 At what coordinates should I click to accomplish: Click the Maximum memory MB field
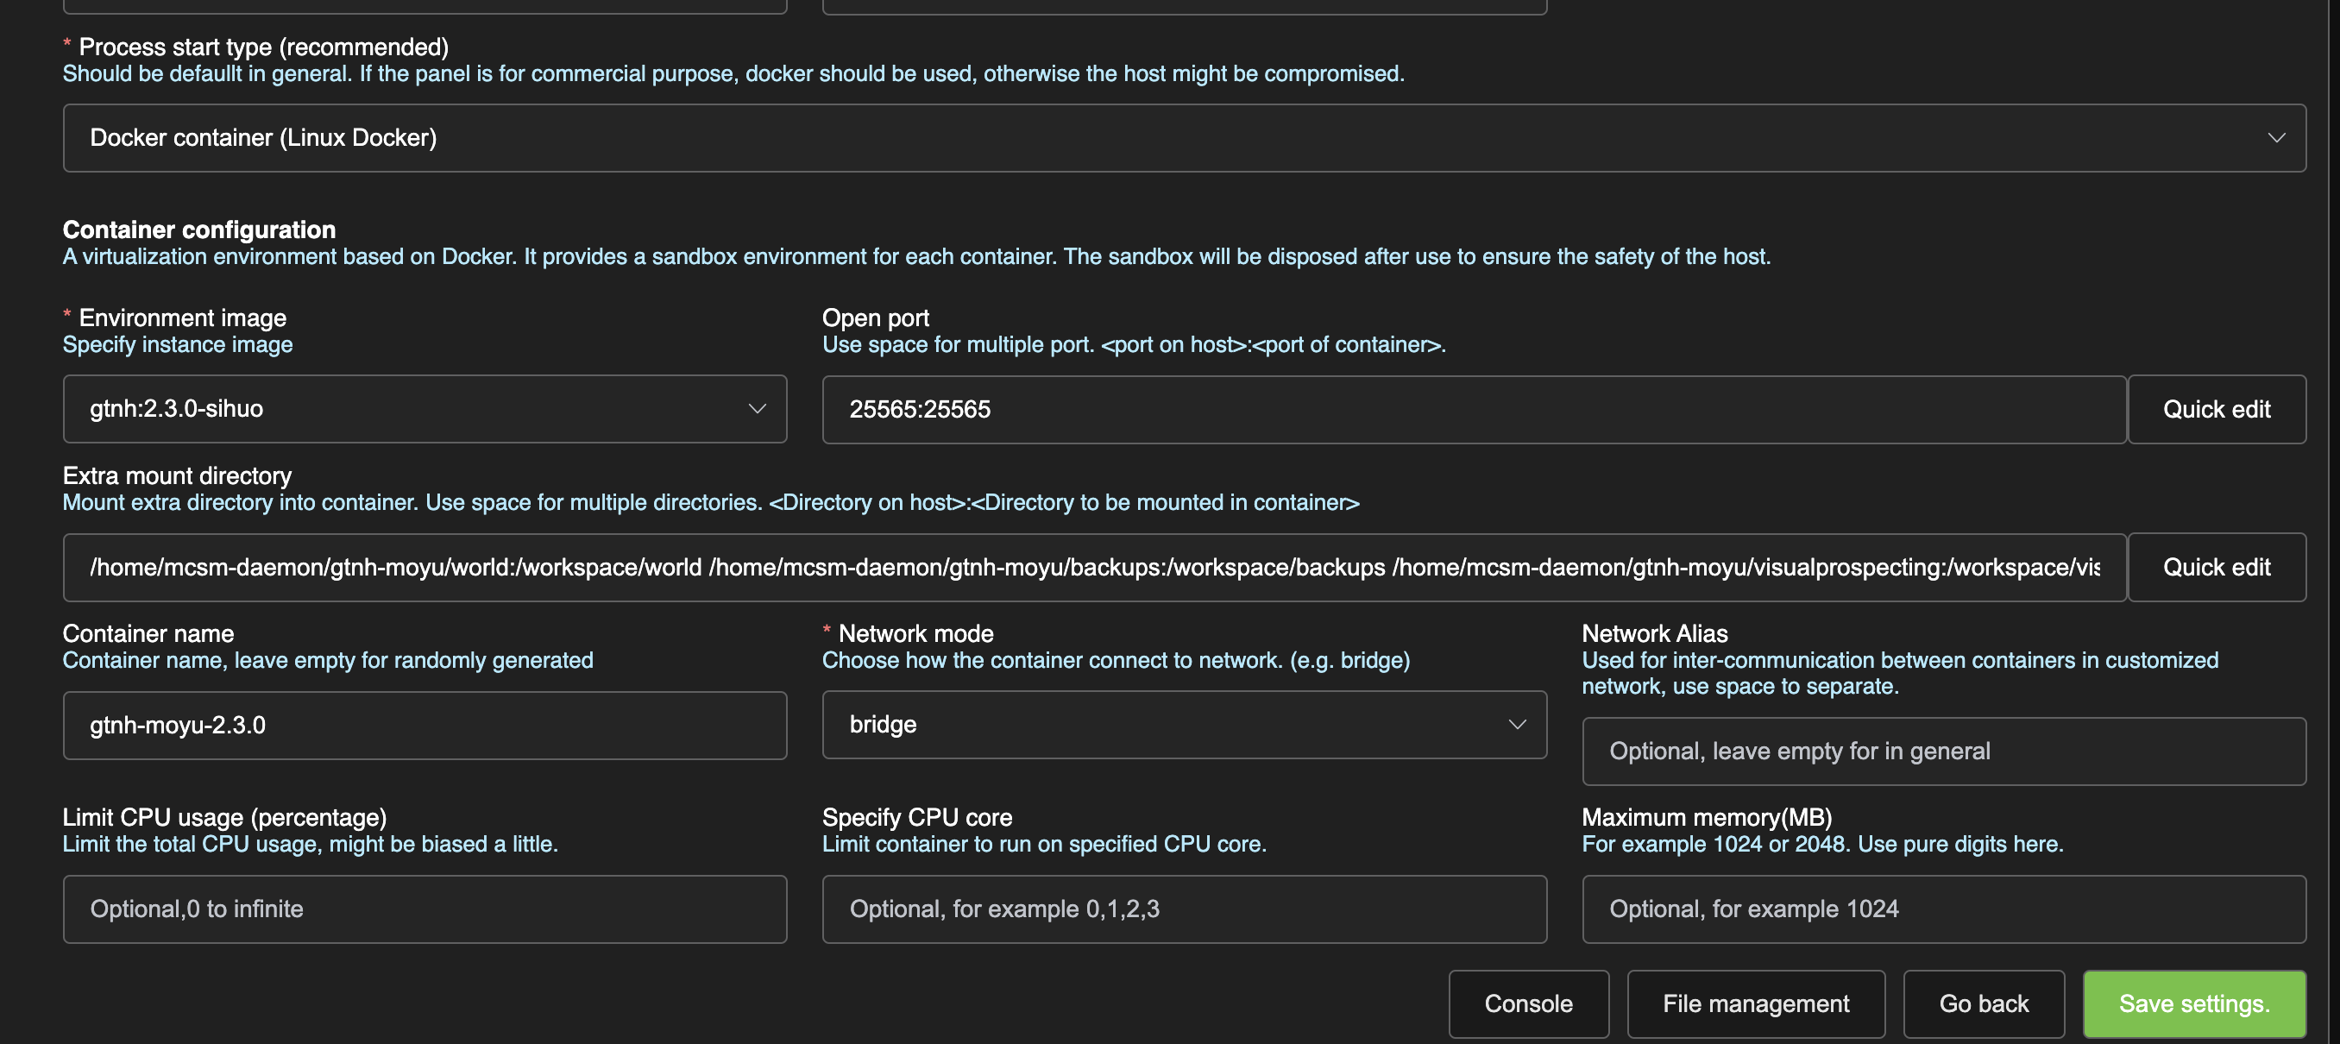[1943, 909]
